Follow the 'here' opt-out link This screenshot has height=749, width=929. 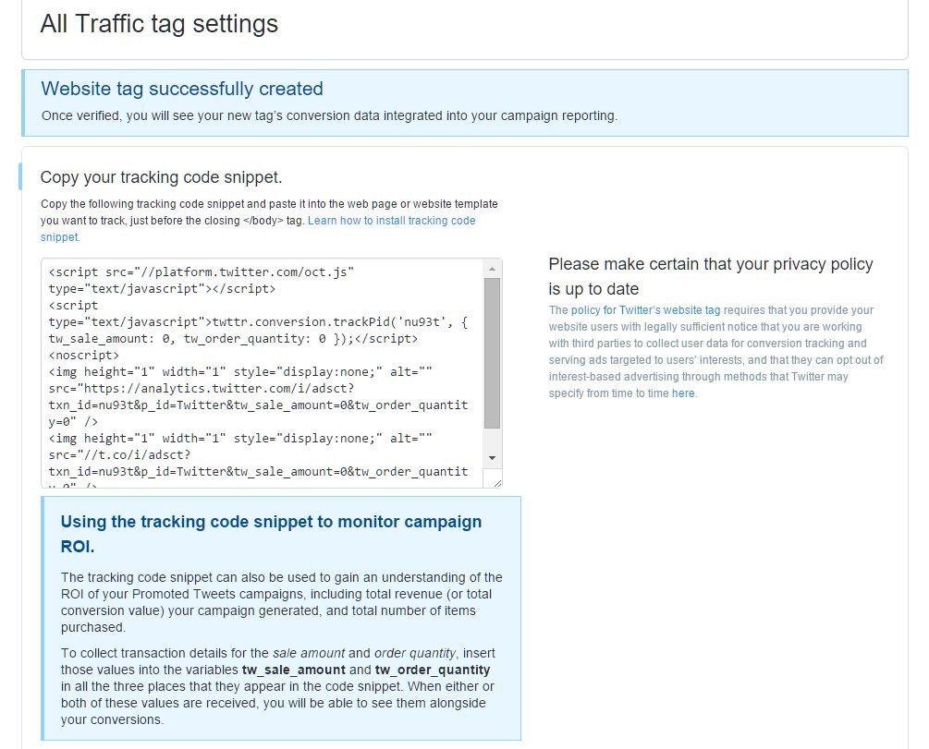[x=683, y=393]
